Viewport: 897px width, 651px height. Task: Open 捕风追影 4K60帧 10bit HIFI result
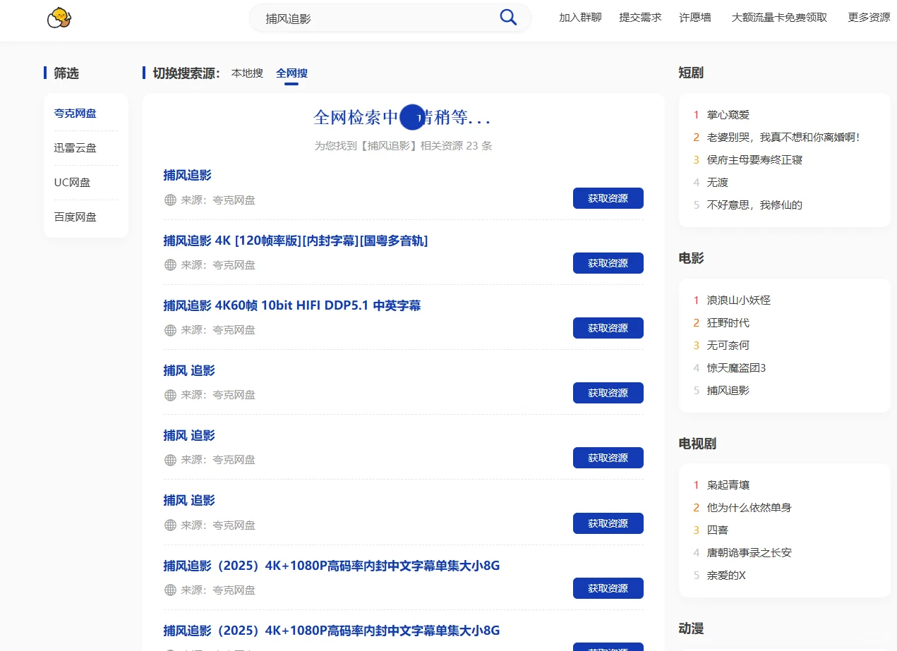(x=292, y=305)
